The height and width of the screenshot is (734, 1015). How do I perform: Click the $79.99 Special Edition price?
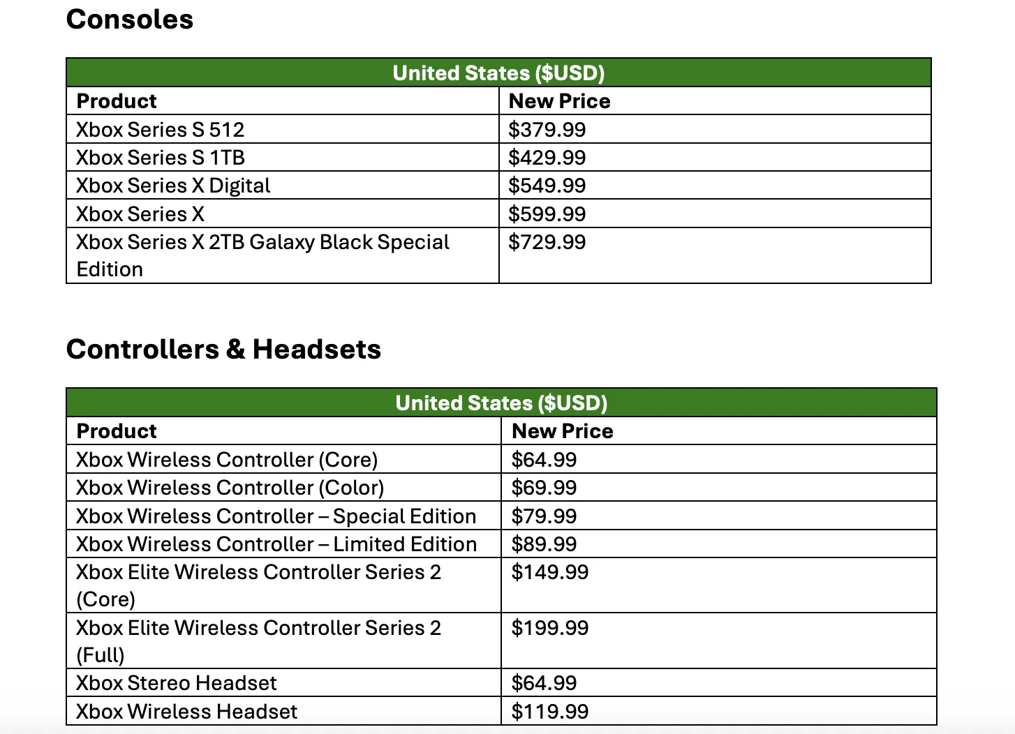[544, 516]
